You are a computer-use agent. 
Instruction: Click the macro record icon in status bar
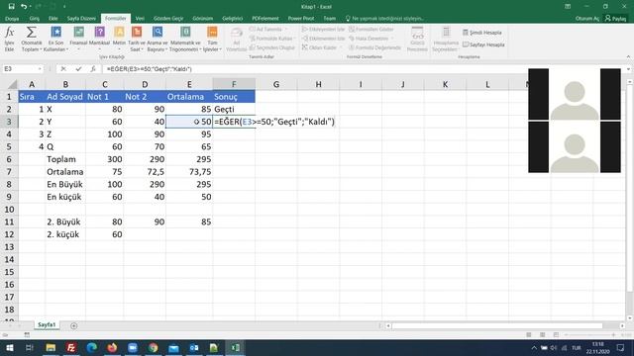(x=27, y=335)
